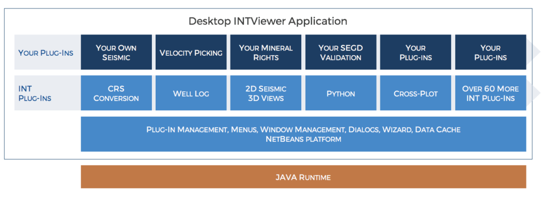This screenshot has height=199, width=544.
Task: Click the orange JAVA Runtime bar
Action: (303, 177)
